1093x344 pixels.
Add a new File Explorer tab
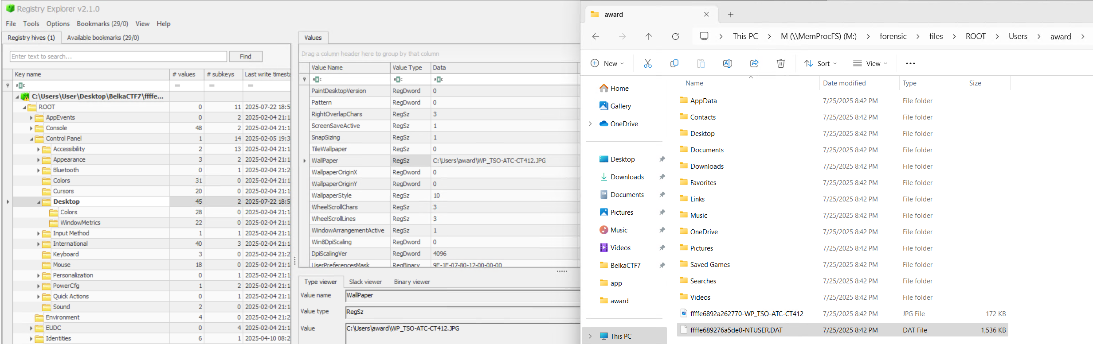tap(731, 15)
